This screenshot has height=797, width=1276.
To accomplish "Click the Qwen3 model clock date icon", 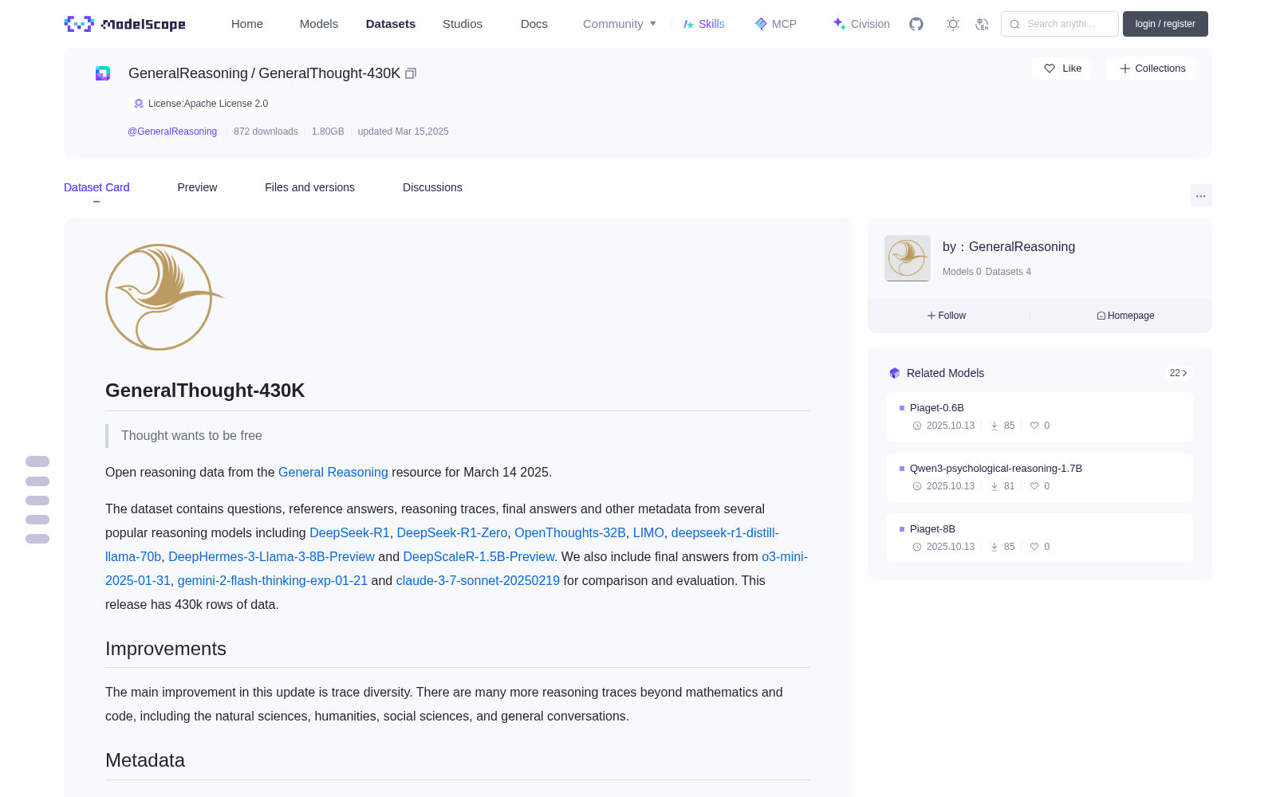I will (x=917, y=486).
